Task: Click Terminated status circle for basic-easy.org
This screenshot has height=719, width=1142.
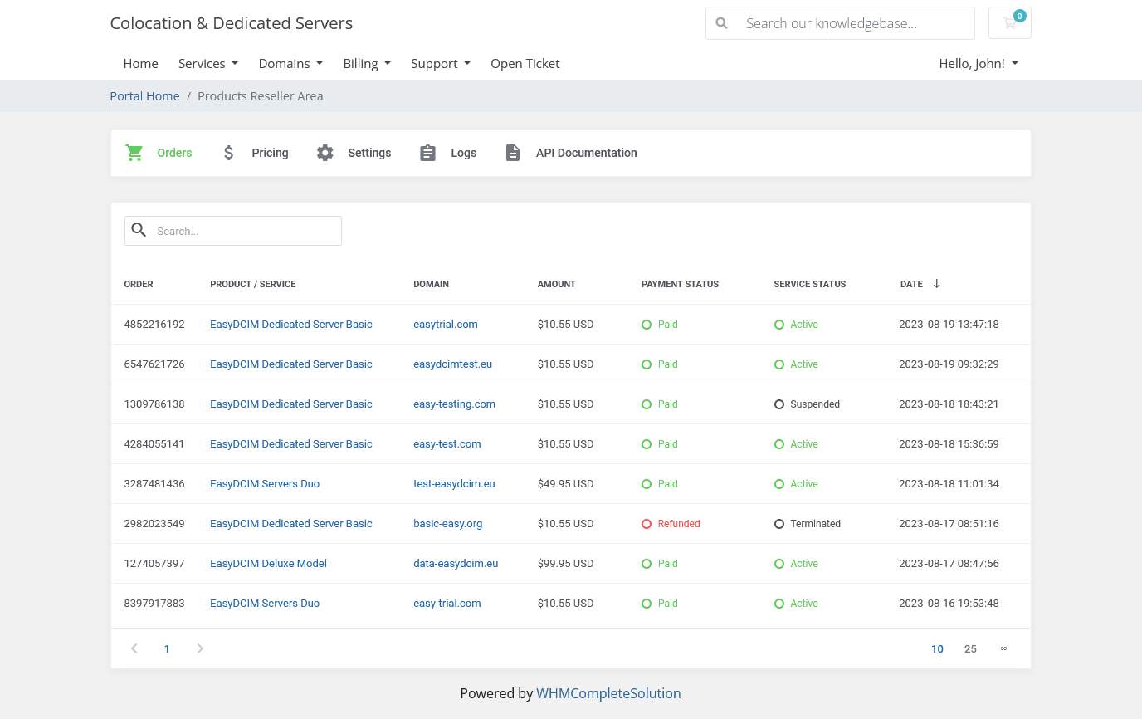Action: [779, 524]
